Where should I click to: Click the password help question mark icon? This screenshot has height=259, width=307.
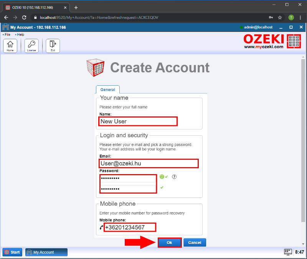pos(174,177)
